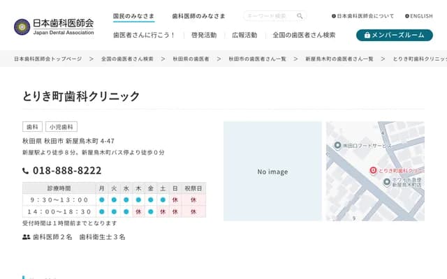This screenshot has width=447, height=279.
Task: Go to 全国の歯医者さん検索 in navigation
Action: [304, 35]
